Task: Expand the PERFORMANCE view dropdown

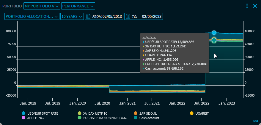Action: click(78, 6)
